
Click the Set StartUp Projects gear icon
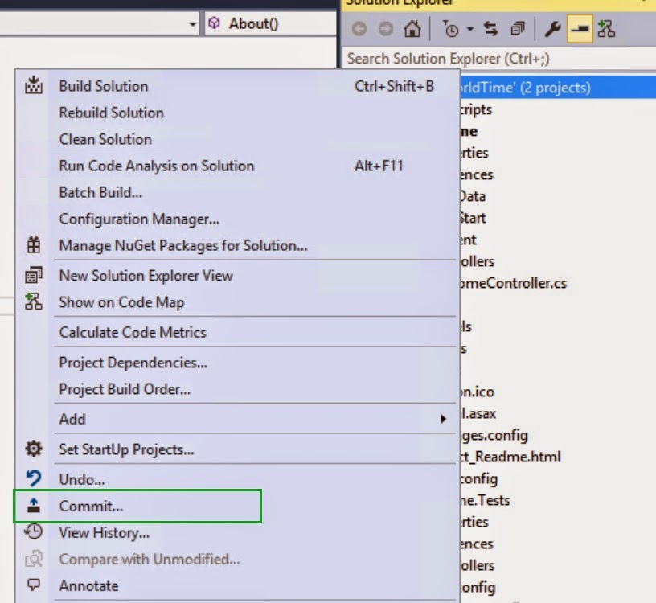[33, 449]
